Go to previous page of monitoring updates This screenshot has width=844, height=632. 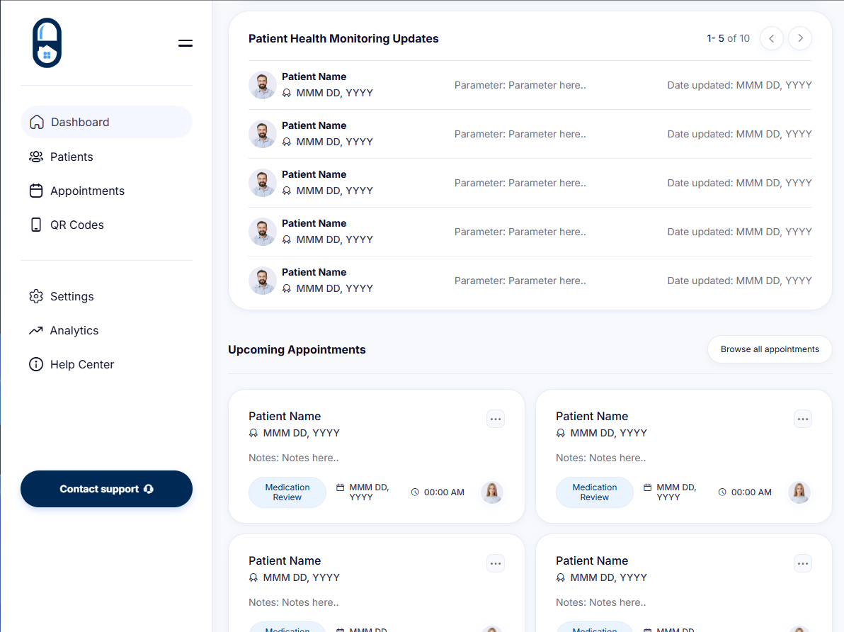(772, 38)
